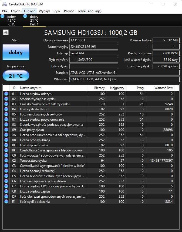Click the 21 °C temperature button
The image size is (182, 232).
[x=16, y=76]
